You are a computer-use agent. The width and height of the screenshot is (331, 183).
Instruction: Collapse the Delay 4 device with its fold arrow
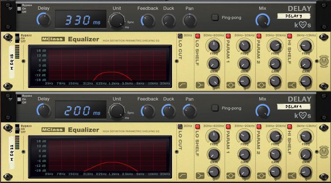pyautogui.click(x=10, y=99)
